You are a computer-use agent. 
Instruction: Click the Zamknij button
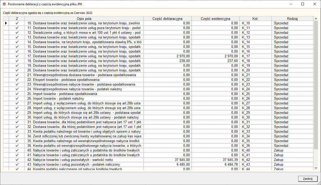[x=308, y=178]
